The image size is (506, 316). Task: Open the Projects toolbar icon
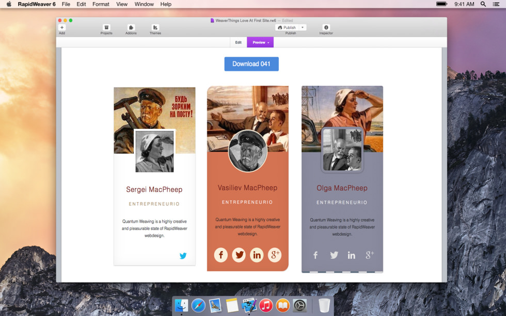[106, 28]
